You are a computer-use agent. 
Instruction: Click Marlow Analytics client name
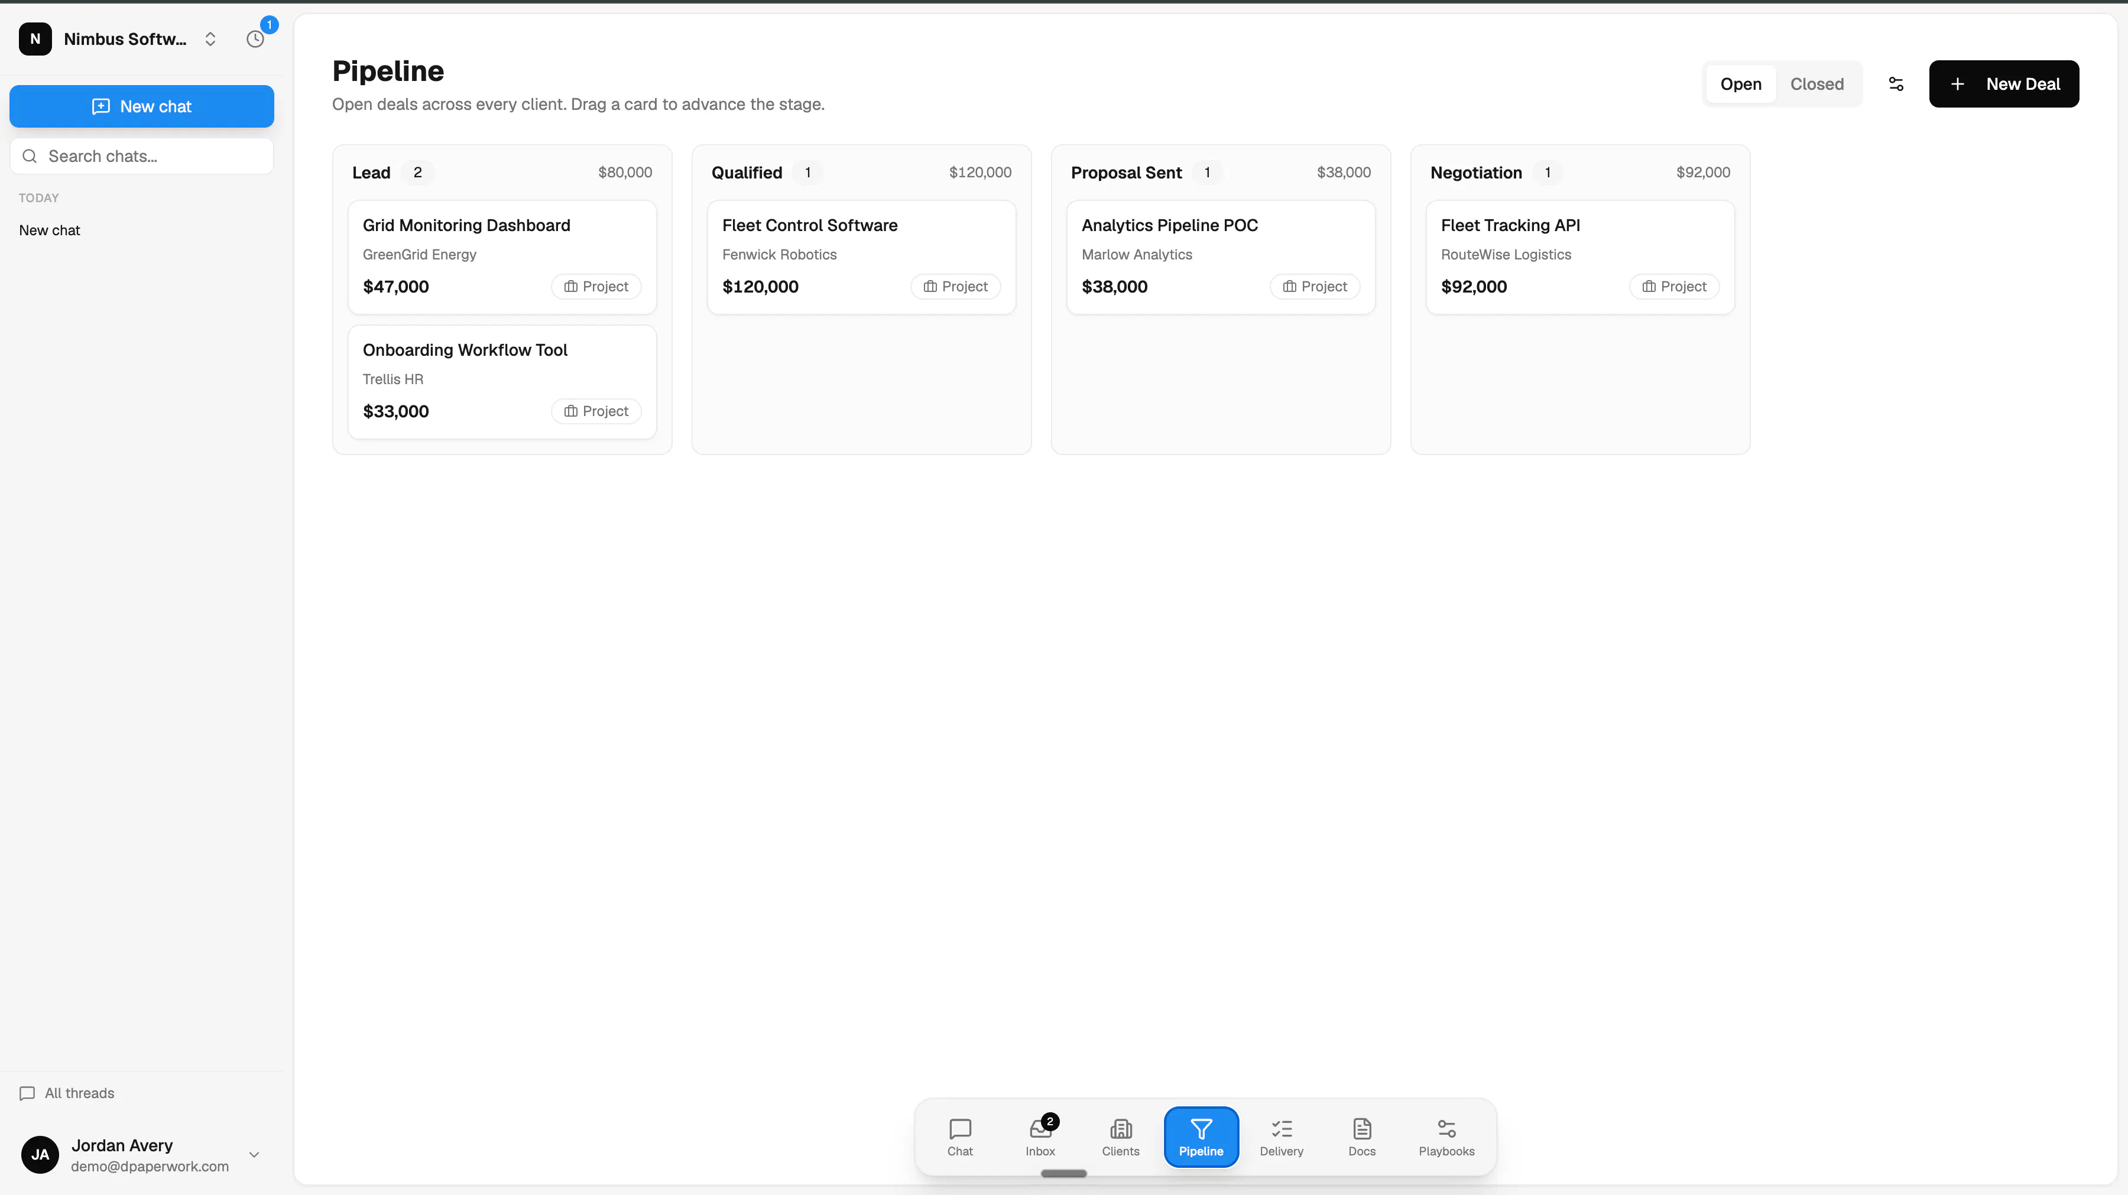[x=1137, y=255]
